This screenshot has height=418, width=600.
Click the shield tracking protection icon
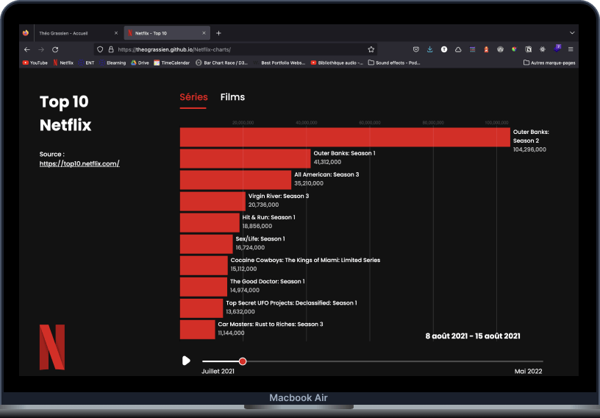coord(100,49)
